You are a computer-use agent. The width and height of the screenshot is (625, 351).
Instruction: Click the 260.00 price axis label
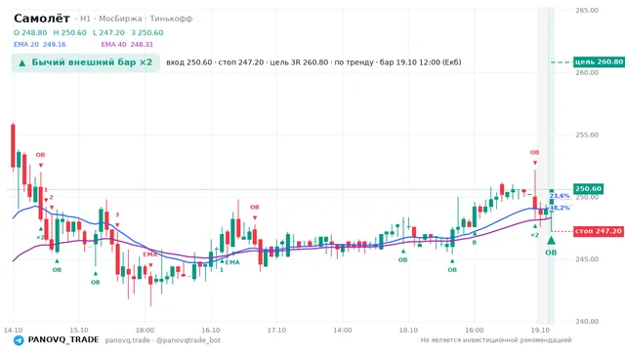(x=587, y=72)
